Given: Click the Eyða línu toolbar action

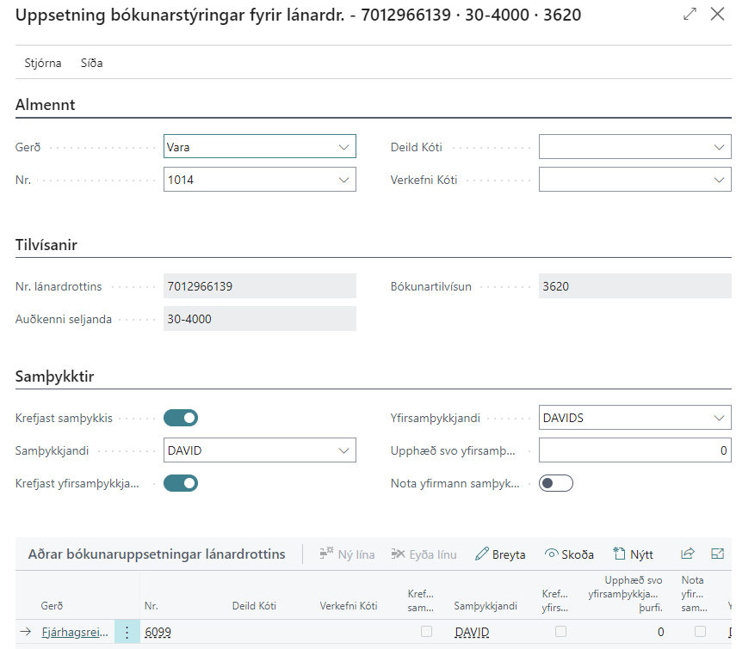Looking at the screenshot, I should 424,554.
